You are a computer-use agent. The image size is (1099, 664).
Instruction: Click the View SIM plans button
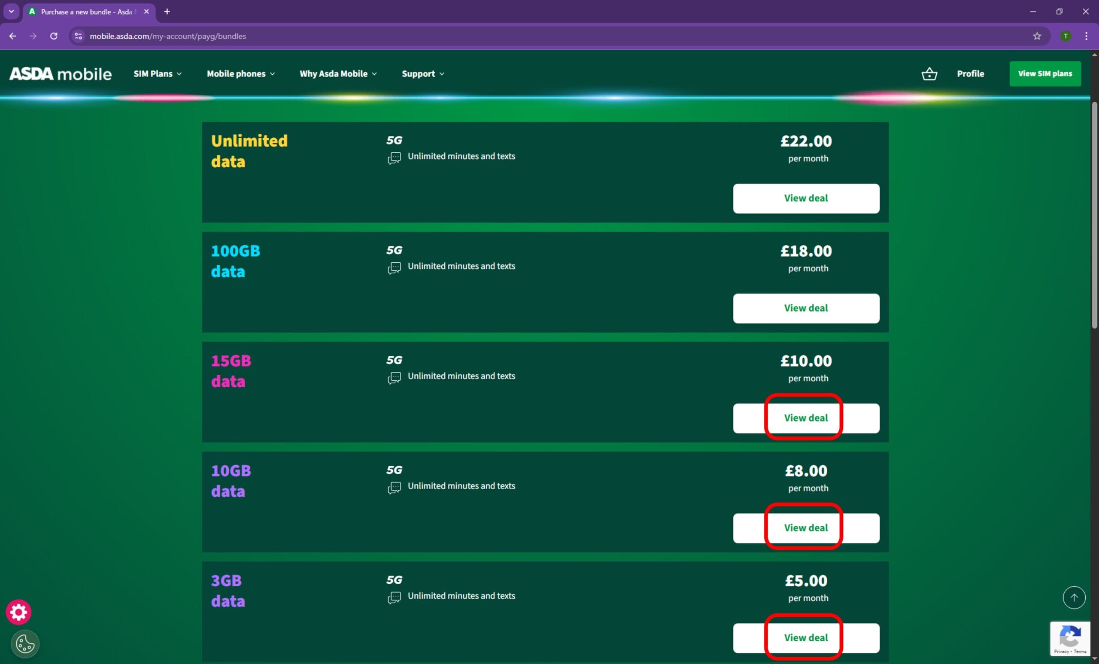pos(1045,73)
